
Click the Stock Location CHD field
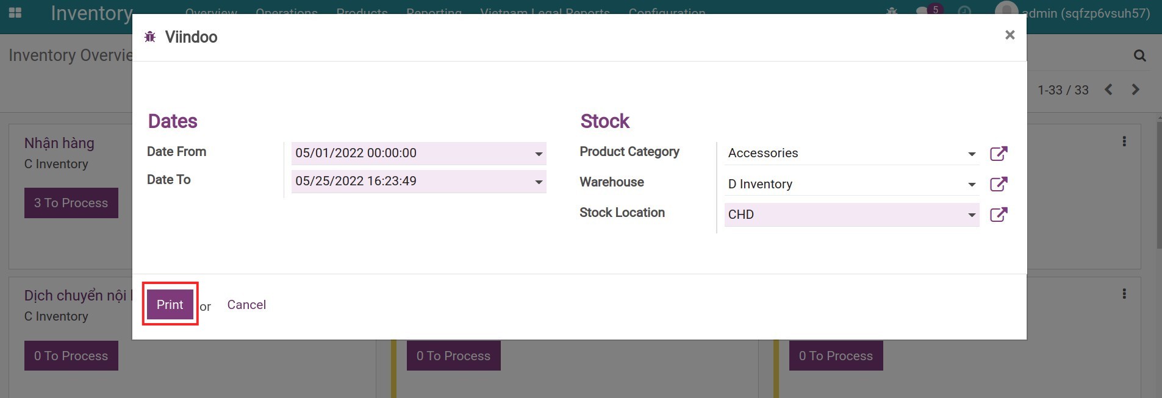842,215
